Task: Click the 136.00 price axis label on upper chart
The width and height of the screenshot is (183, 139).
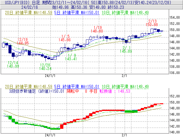Action: point(174,73)
